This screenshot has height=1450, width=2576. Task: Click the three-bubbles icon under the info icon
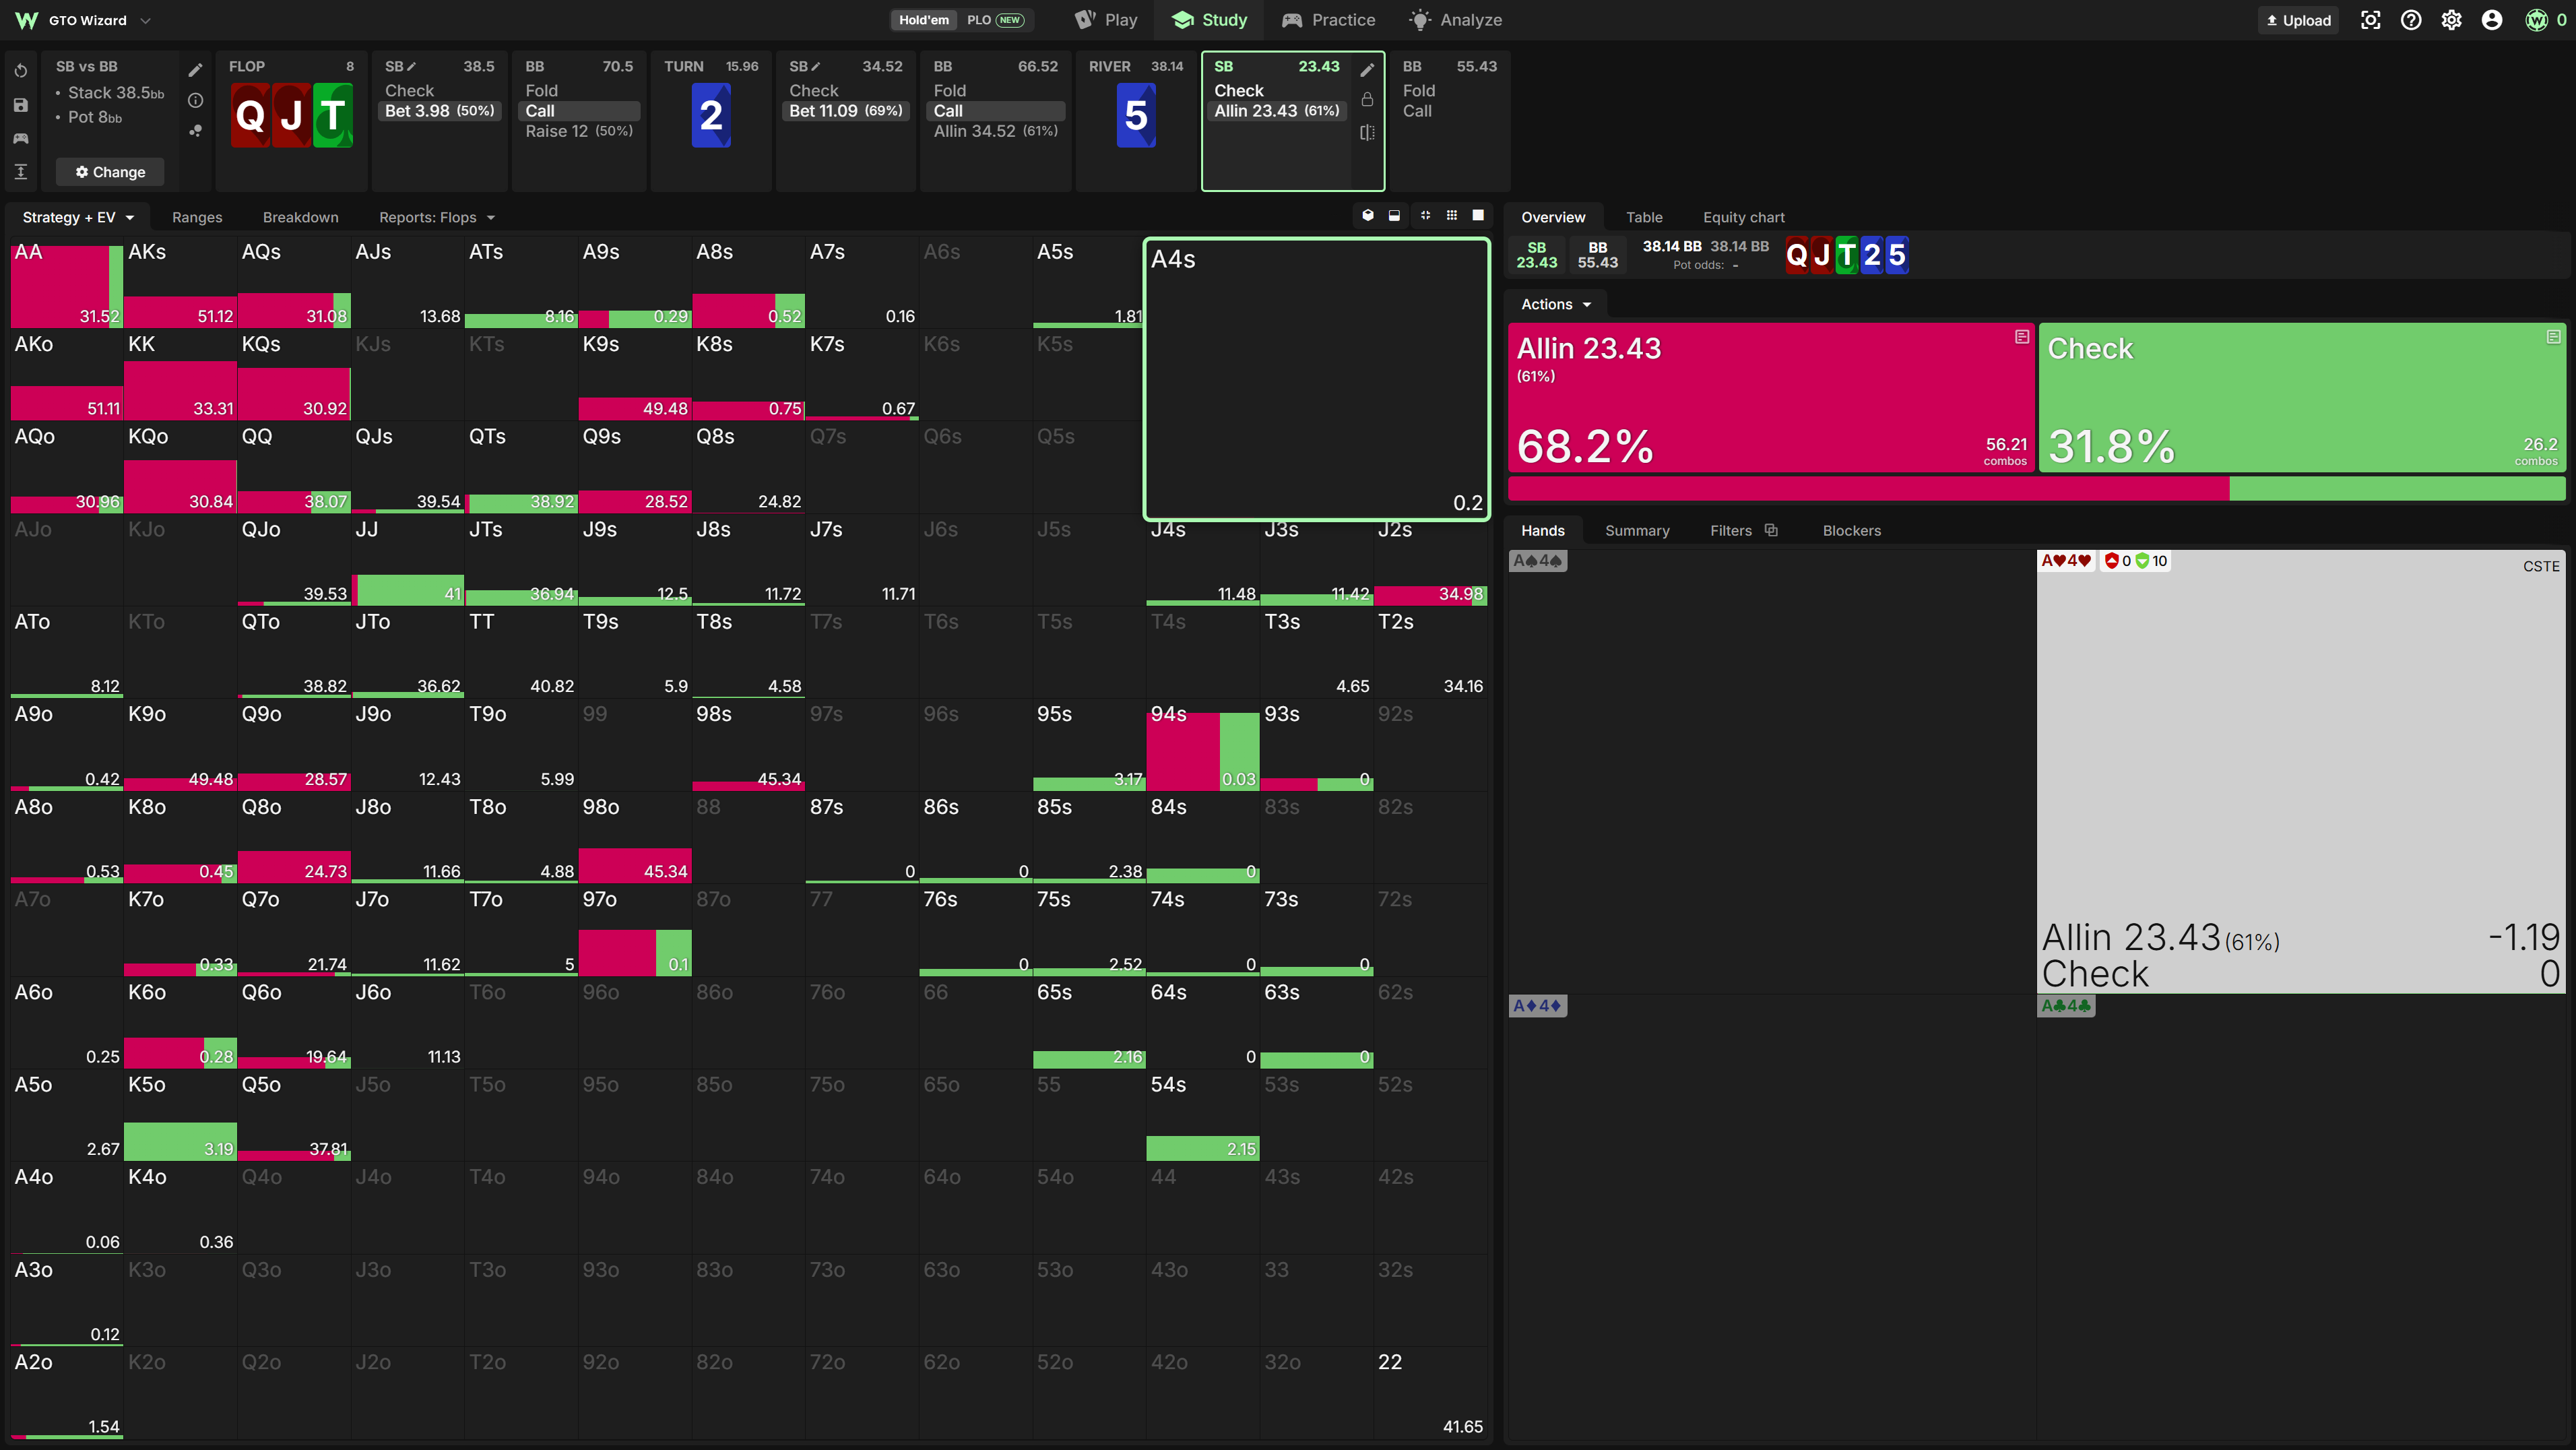196,131
